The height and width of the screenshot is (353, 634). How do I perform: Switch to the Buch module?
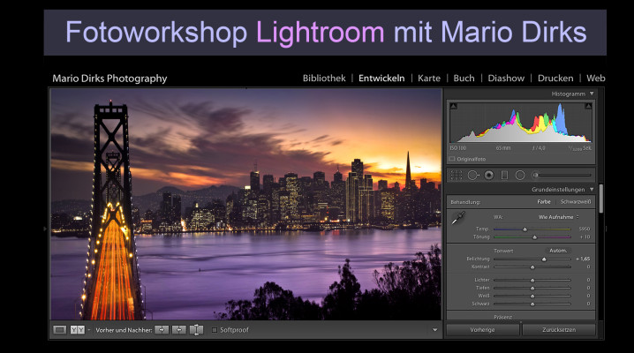[464, 79]
